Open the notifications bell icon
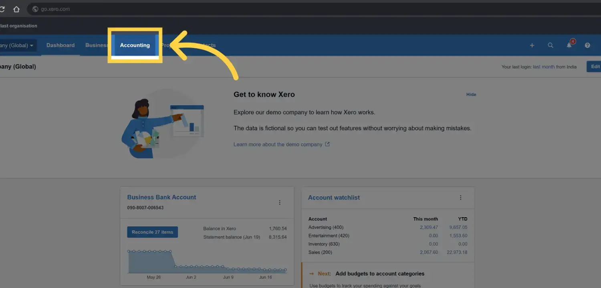 569,45
